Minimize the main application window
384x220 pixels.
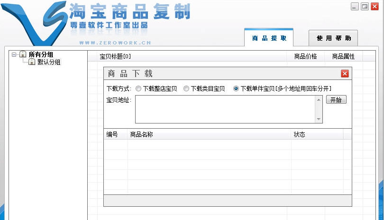click(x=355, y=6)
